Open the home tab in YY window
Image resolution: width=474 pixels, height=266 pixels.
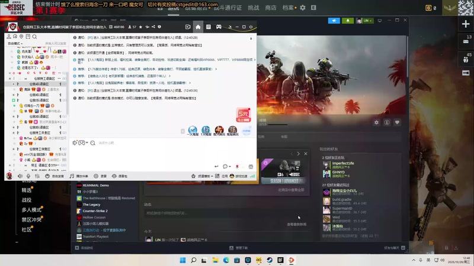click(198, 27)
